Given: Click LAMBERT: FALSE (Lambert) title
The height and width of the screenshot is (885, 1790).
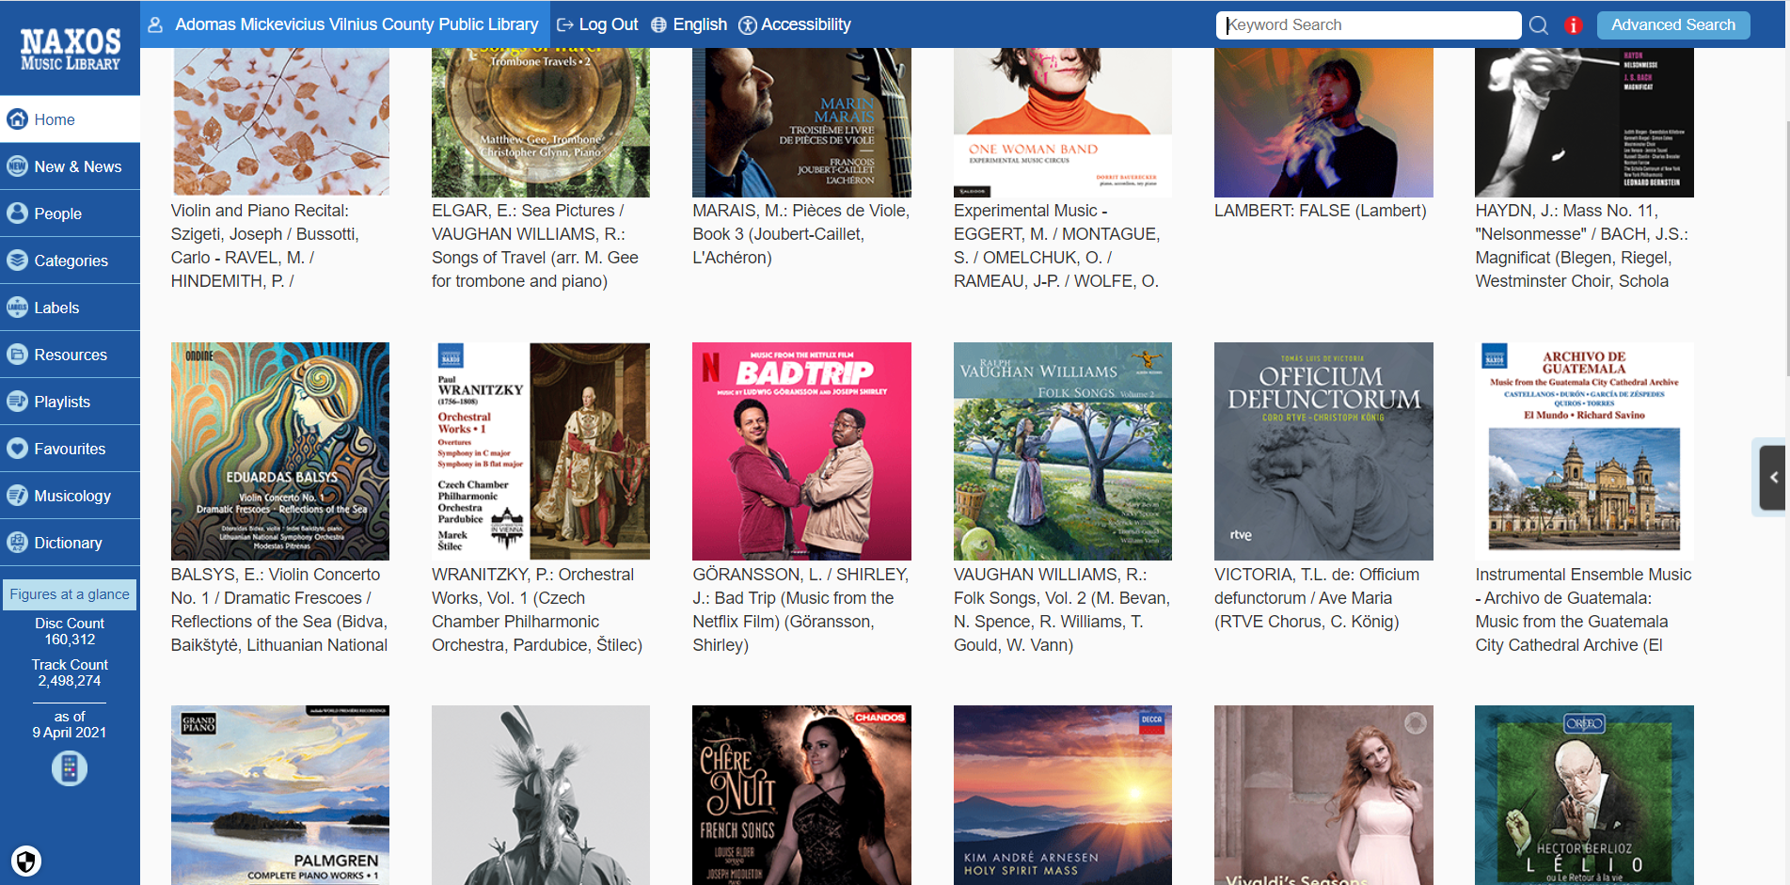Looking at the screenshot, I should [1321, 211].
